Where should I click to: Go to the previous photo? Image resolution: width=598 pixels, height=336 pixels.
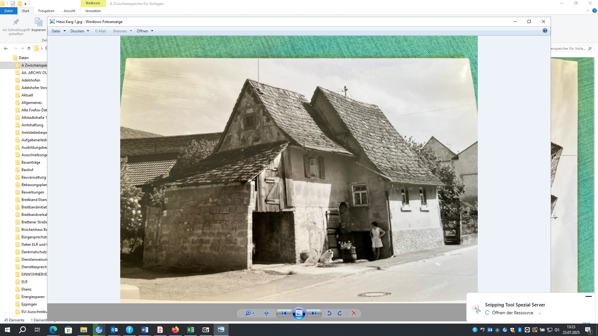coord(284,313)
